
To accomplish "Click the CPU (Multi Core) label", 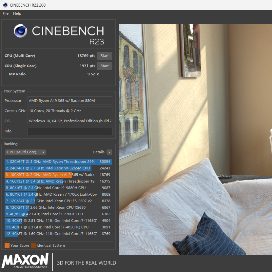I will pos(20,56).
